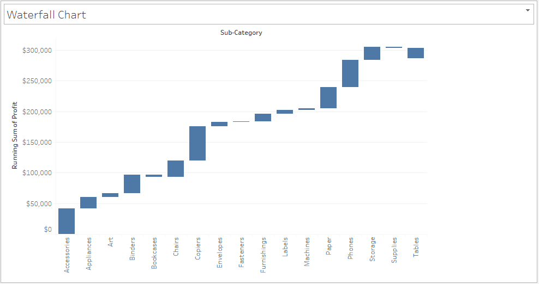The width and height of the screenshot is (539, 284).
Task: Click the Sub-Category header label
Action: click(x=241, y=33)
